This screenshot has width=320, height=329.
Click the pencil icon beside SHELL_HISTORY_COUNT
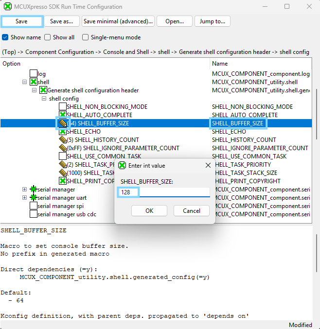coord(62,139)
